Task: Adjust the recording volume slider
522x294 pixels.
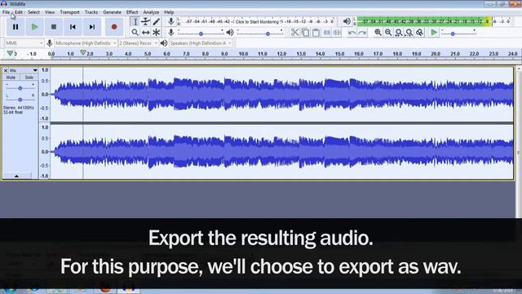Action: [201, 33]
